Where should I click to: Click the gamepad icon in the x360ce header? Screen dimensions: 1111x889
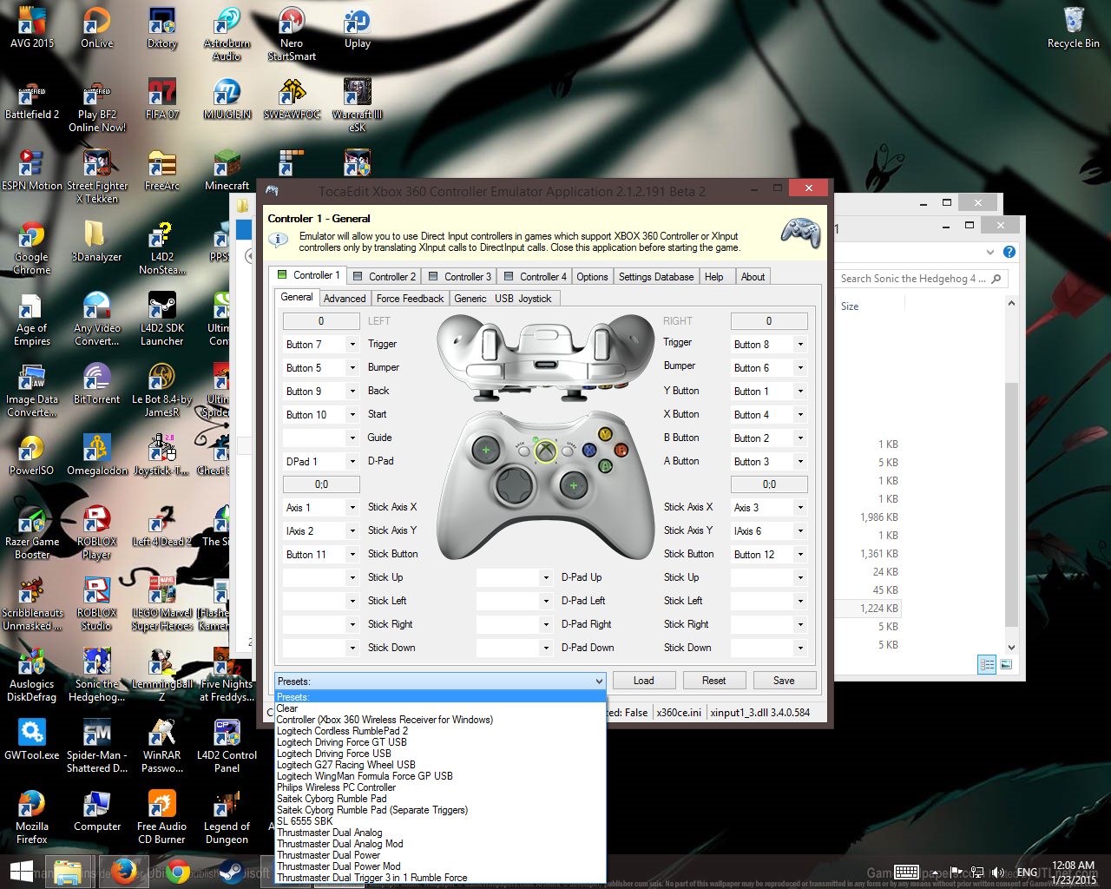pos(799,234)
